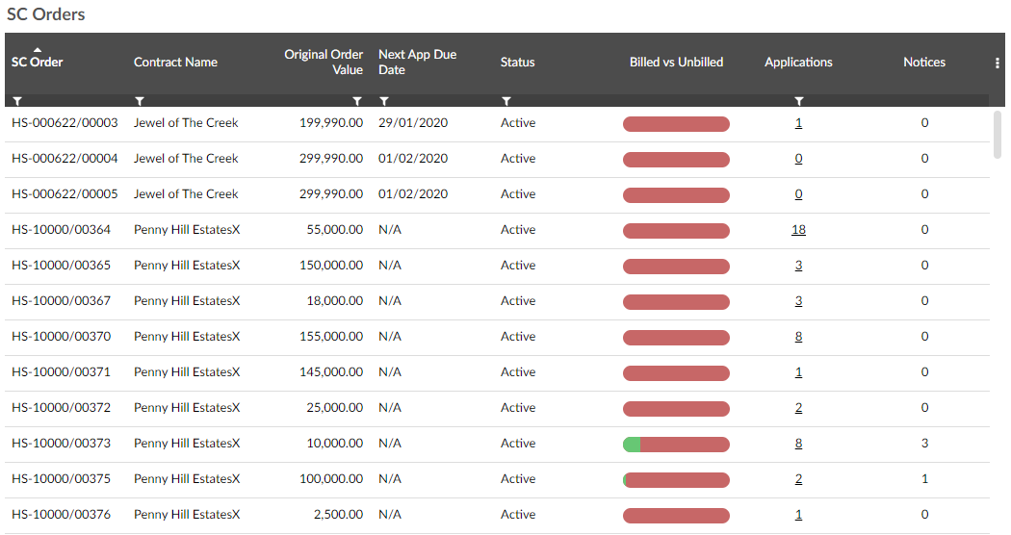Click the vertical scrollbar thumb

coord(998,134)
